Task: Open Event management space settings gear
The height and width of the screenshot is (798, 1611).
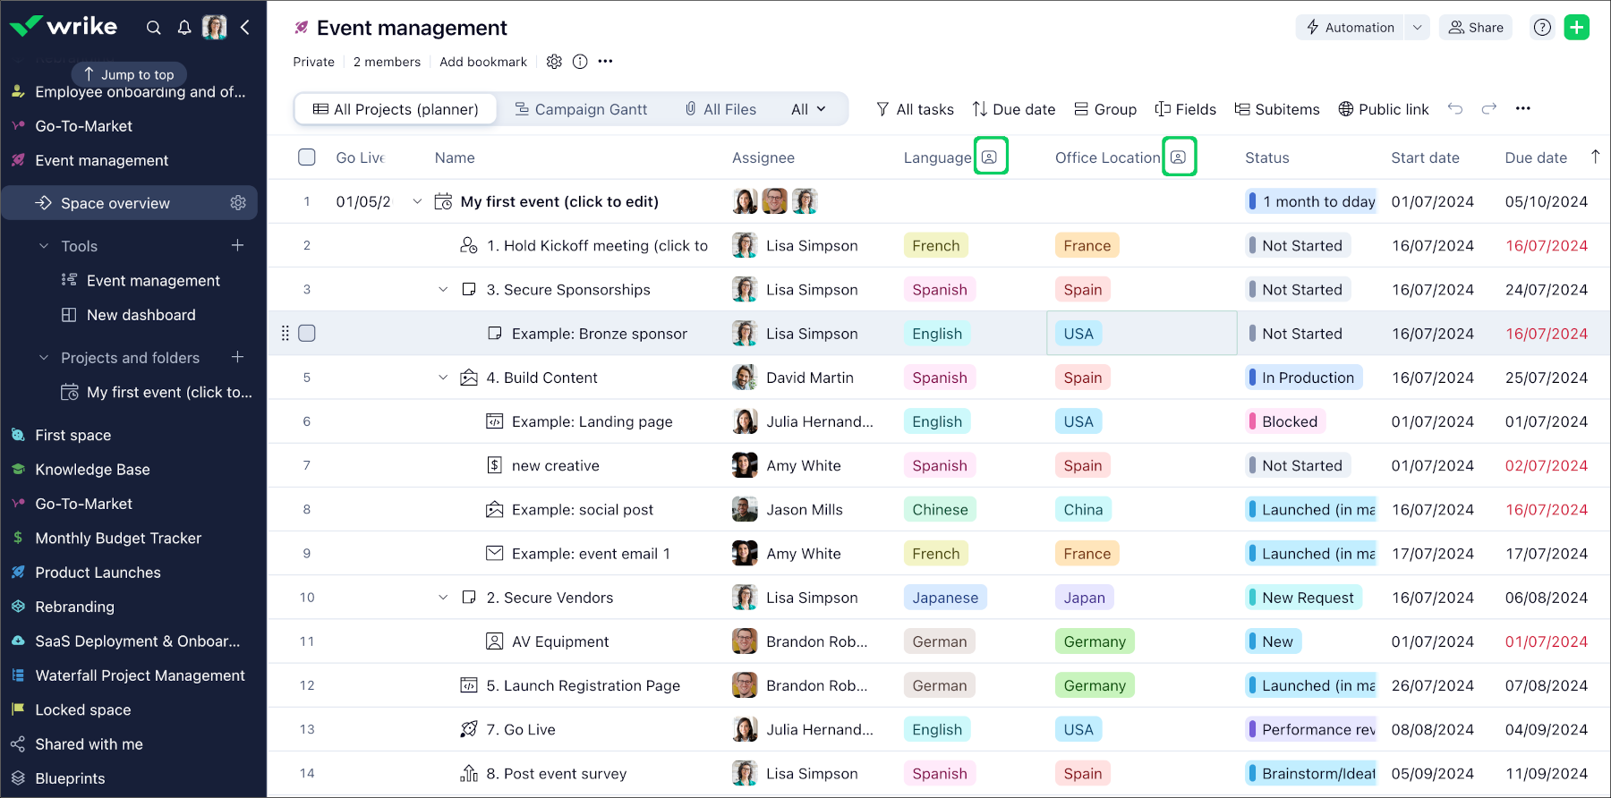Action: (x=554, y=62)
